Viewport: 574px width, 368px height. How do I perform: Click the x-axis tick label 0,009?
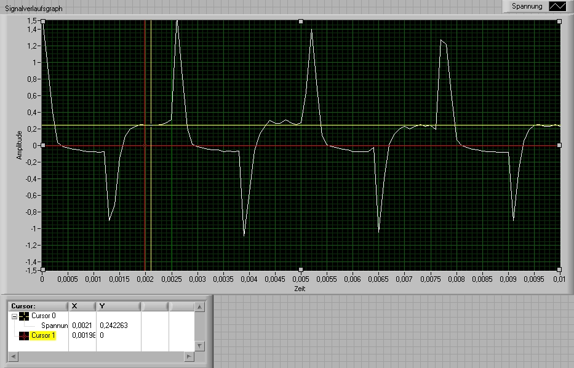(508, 279)
